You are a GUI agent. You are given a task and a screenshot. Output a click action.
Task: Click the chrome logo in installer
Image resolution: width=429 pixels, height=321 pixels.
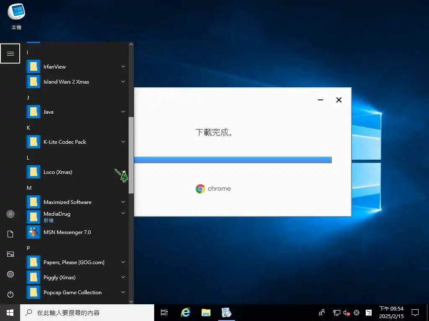213,189
